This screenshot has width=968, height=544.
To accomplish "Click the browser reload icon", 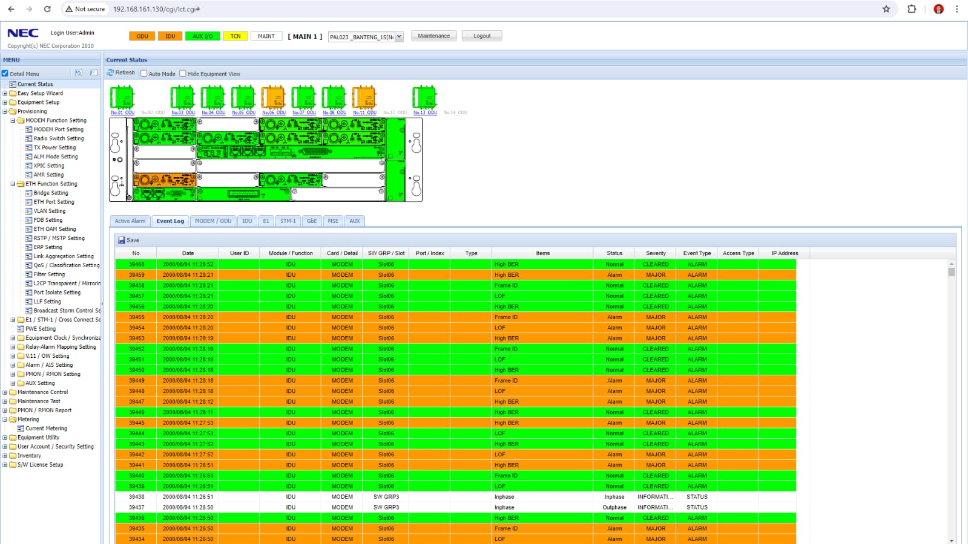I will (47, 9).
